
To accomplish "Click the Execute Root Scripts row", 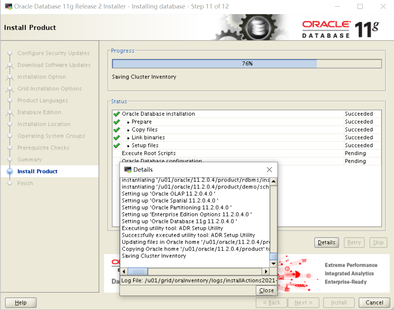I will [x=247, y=153].
